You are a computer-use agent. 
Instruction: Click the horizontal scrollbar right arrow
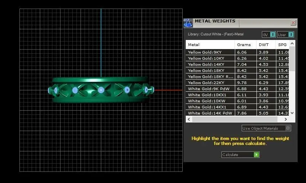pos(286,119)
